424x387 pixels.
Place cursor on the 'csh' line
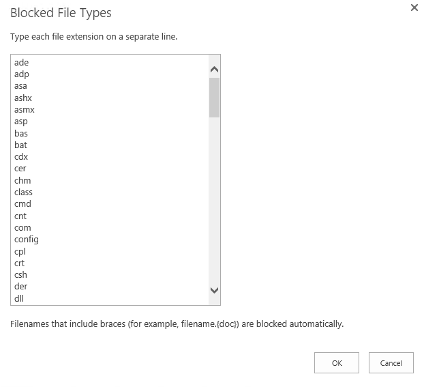pyautogui.click(x=20, y=275)
